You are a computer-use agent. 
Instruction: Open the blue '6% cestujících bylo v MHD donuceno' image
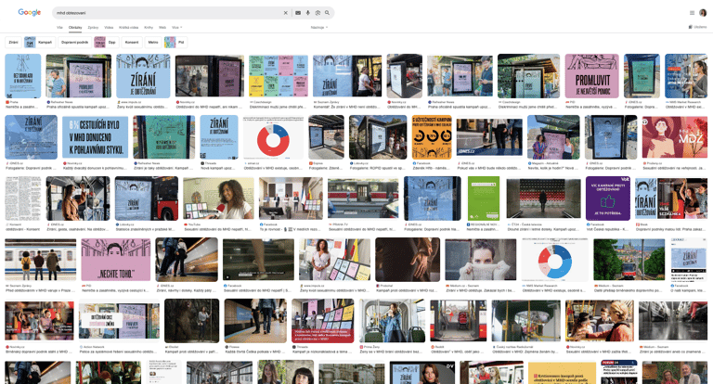[x=95, y=136]
